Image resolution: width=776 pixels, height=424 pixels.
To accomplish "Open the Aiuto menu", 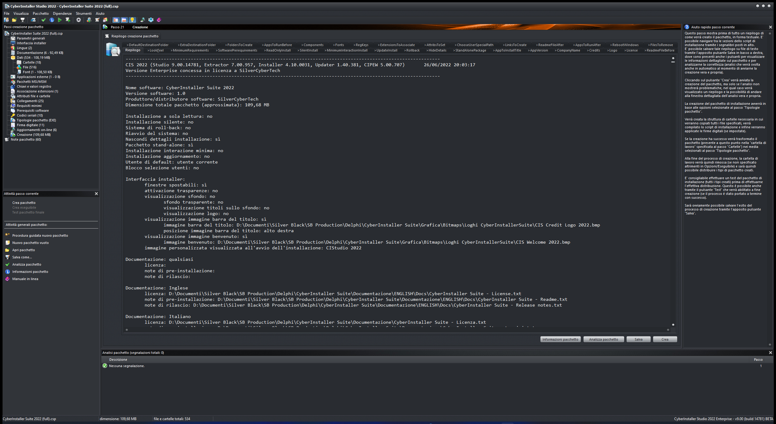I will coord(100,14).
